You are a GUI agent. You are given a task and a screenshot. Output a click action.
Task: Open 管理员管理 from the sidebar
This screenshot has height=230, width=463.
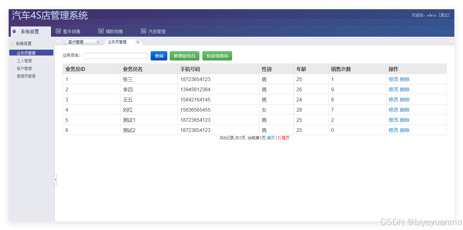[x=26, y=76]
